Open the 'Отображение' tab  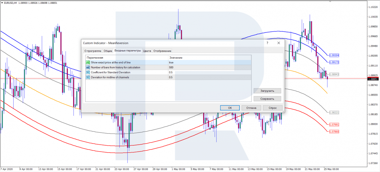(x=162, y=51)
